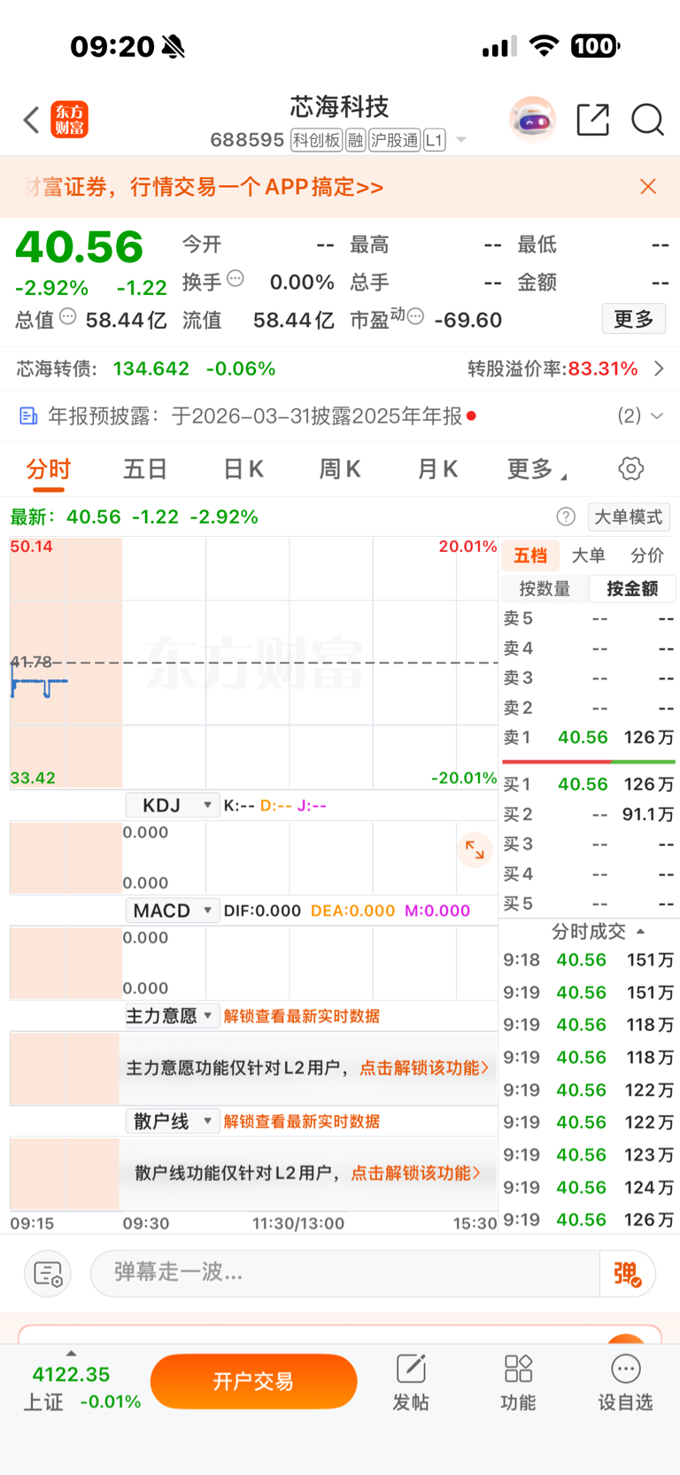Image resolution: width=680 pixels, height=1475 pixels.
Task: Tap the info icon beside 总值
Action: tap(68, 316)
